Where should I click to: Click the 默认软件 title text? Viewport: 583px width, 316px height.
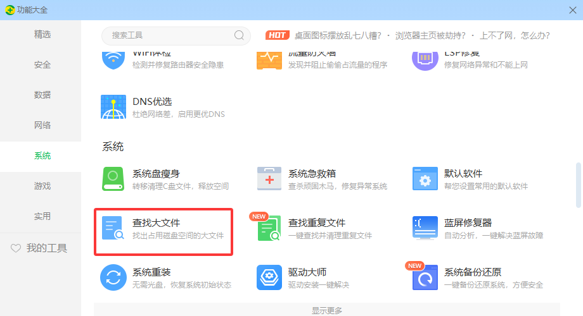[463, 174]
